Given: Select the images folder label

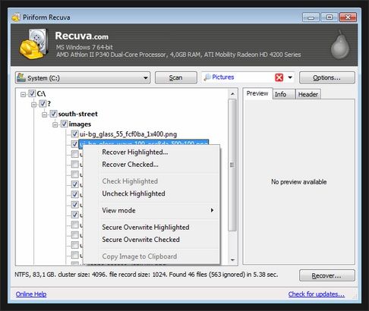Looking at the screenshot, I should pyautogui.click(x=80, y=124).
